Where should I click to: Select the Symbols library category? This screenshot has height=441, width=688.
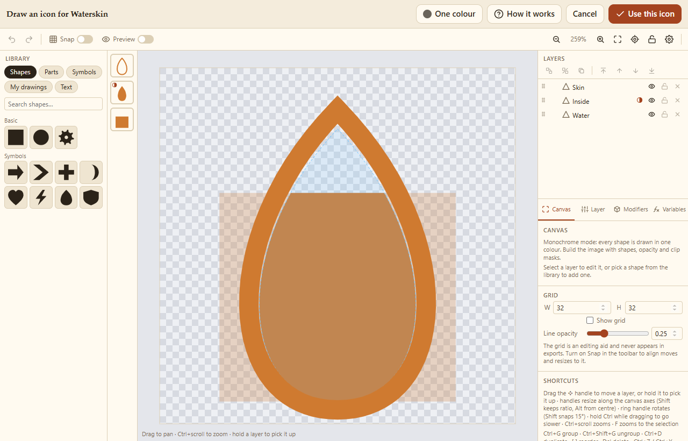[x=84, y=72]
